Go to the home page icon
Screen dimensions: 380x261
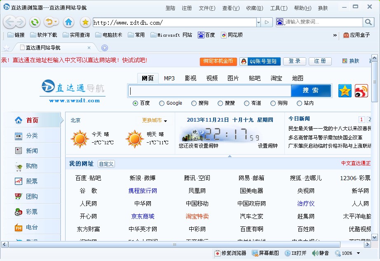(x=68, y=22)
